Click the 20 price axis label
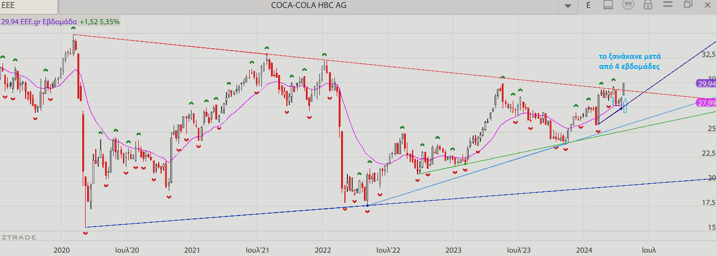The height and width of the screenshot is (256, 717). (712, 178)
